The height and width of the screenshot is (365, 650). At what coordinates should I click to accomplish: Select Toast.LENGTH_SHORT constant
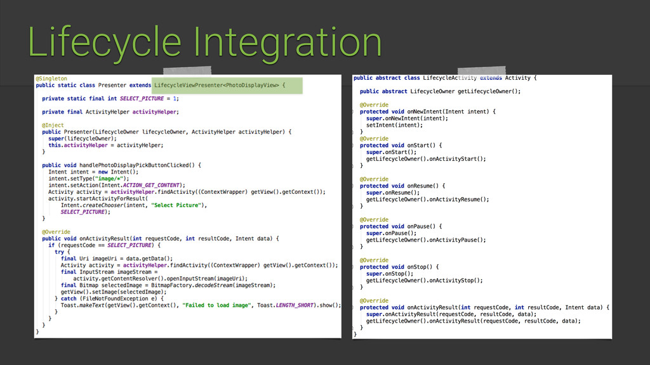(x=285, y=305)
